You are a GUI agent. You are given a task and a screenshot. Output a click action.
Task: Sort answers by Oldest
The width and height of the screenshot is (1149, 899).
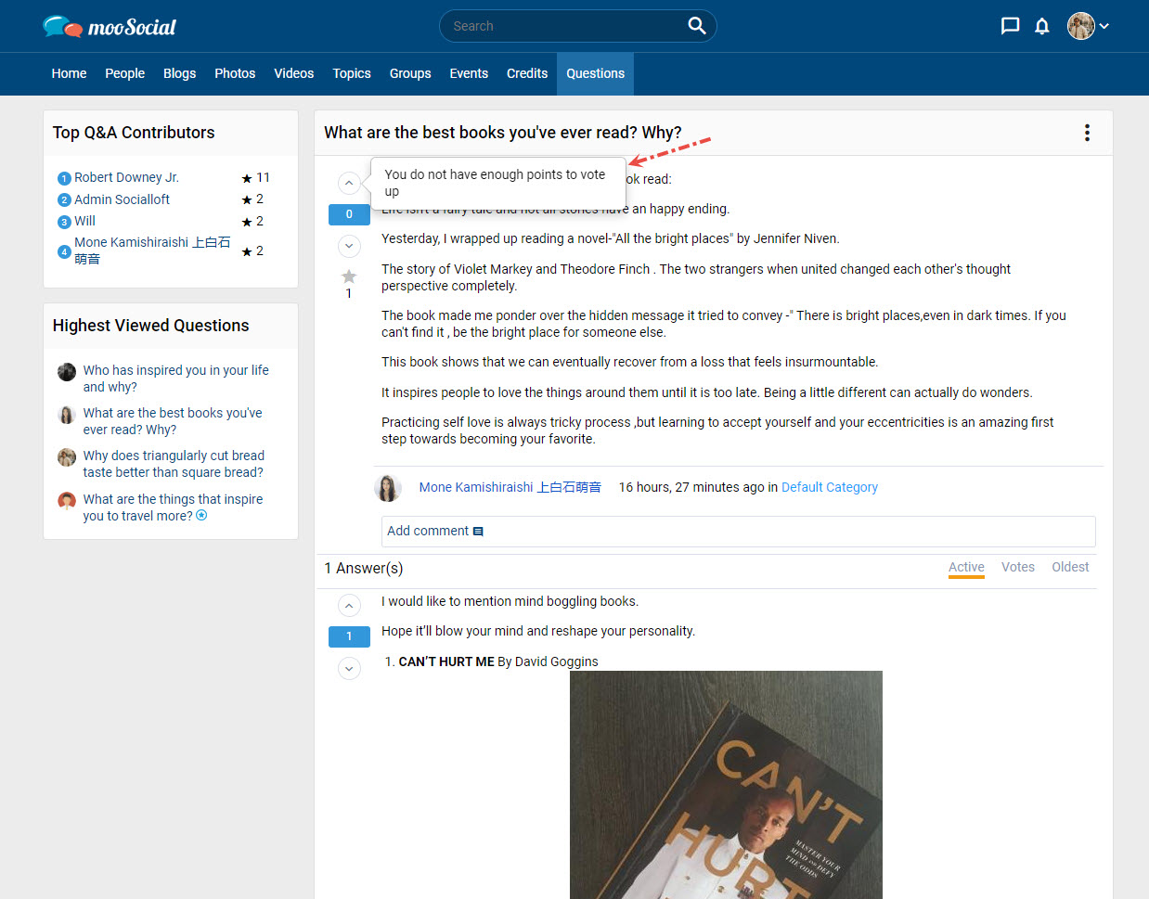point(1070,567)
